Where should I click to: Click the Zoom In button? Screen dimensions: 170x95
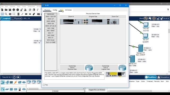pos(71,17)
